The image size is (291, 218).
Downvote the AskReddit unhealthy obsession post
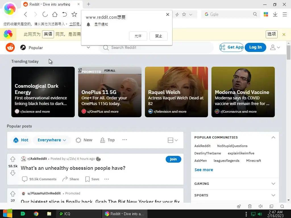pyautogui.click(x=13, y=173)
